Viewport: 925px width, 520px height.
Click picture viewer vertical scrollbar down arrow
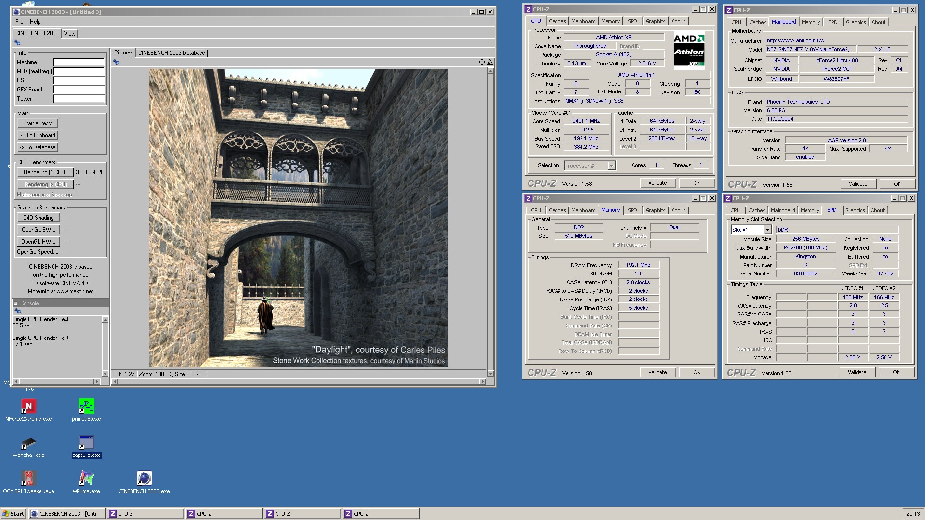click(x=490, y=374)
